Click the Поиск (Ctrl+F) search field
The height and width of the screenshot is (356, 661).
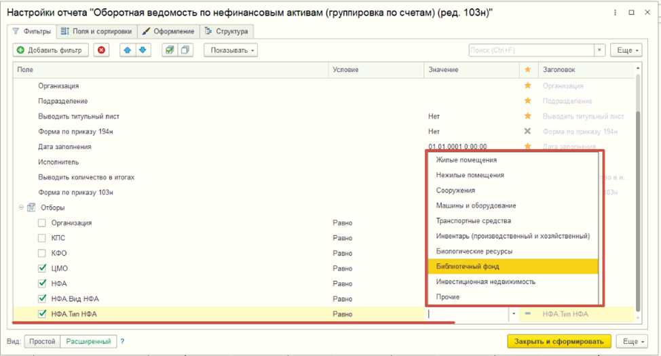tap(531, 50)
